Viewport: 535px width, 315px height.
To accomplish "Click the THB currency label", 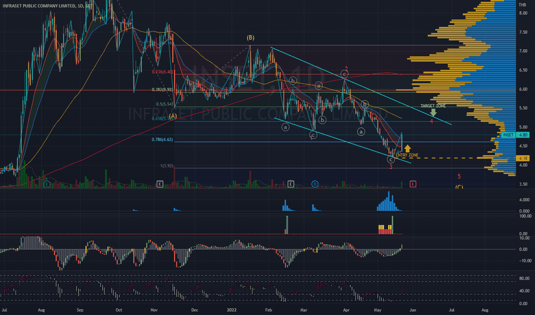I will [522, 5].
